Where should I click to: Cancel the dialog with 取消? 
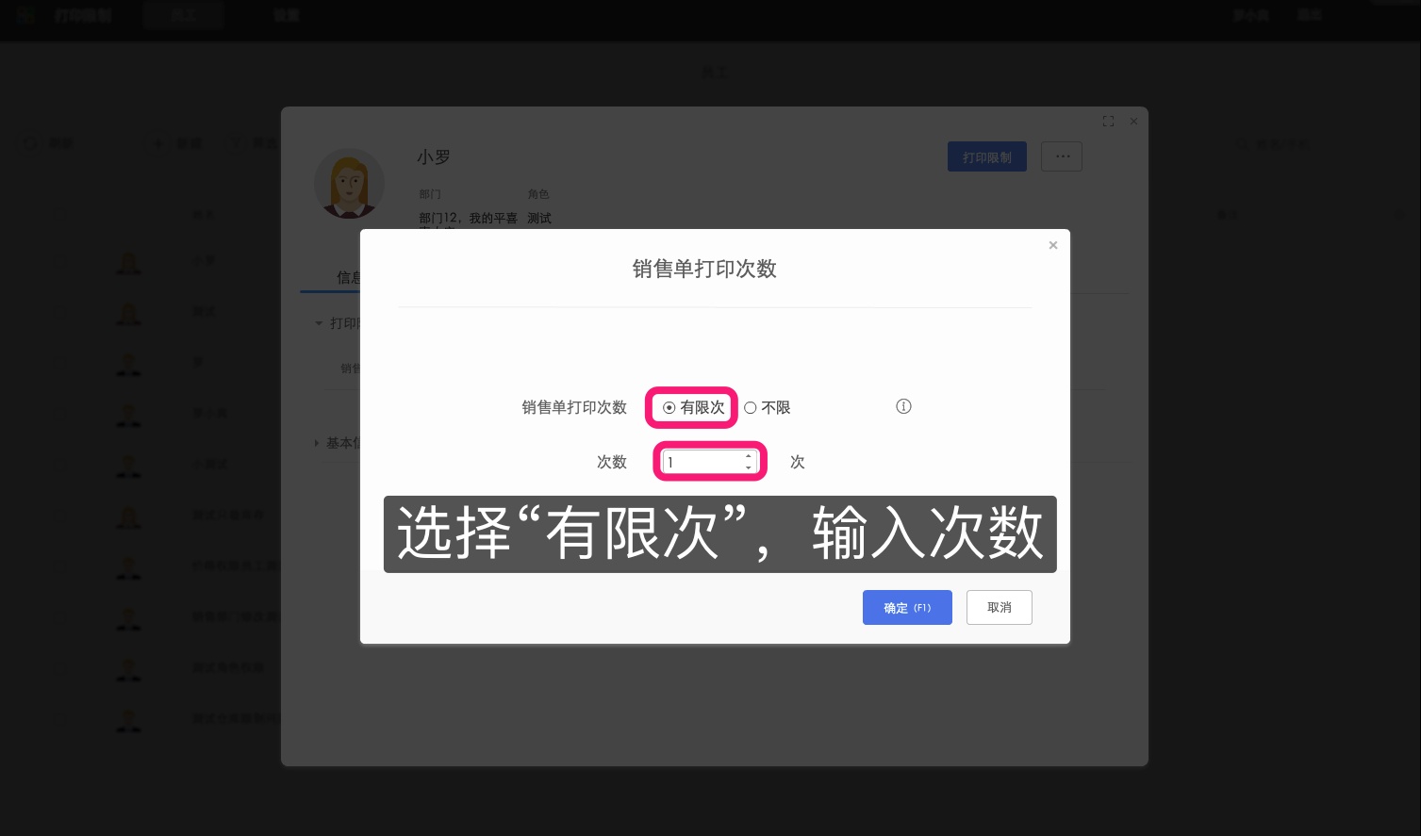[1000, 608]
